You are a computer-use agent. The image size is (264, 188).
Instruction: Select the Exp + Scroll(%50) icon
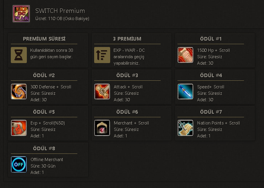[19, 128]
